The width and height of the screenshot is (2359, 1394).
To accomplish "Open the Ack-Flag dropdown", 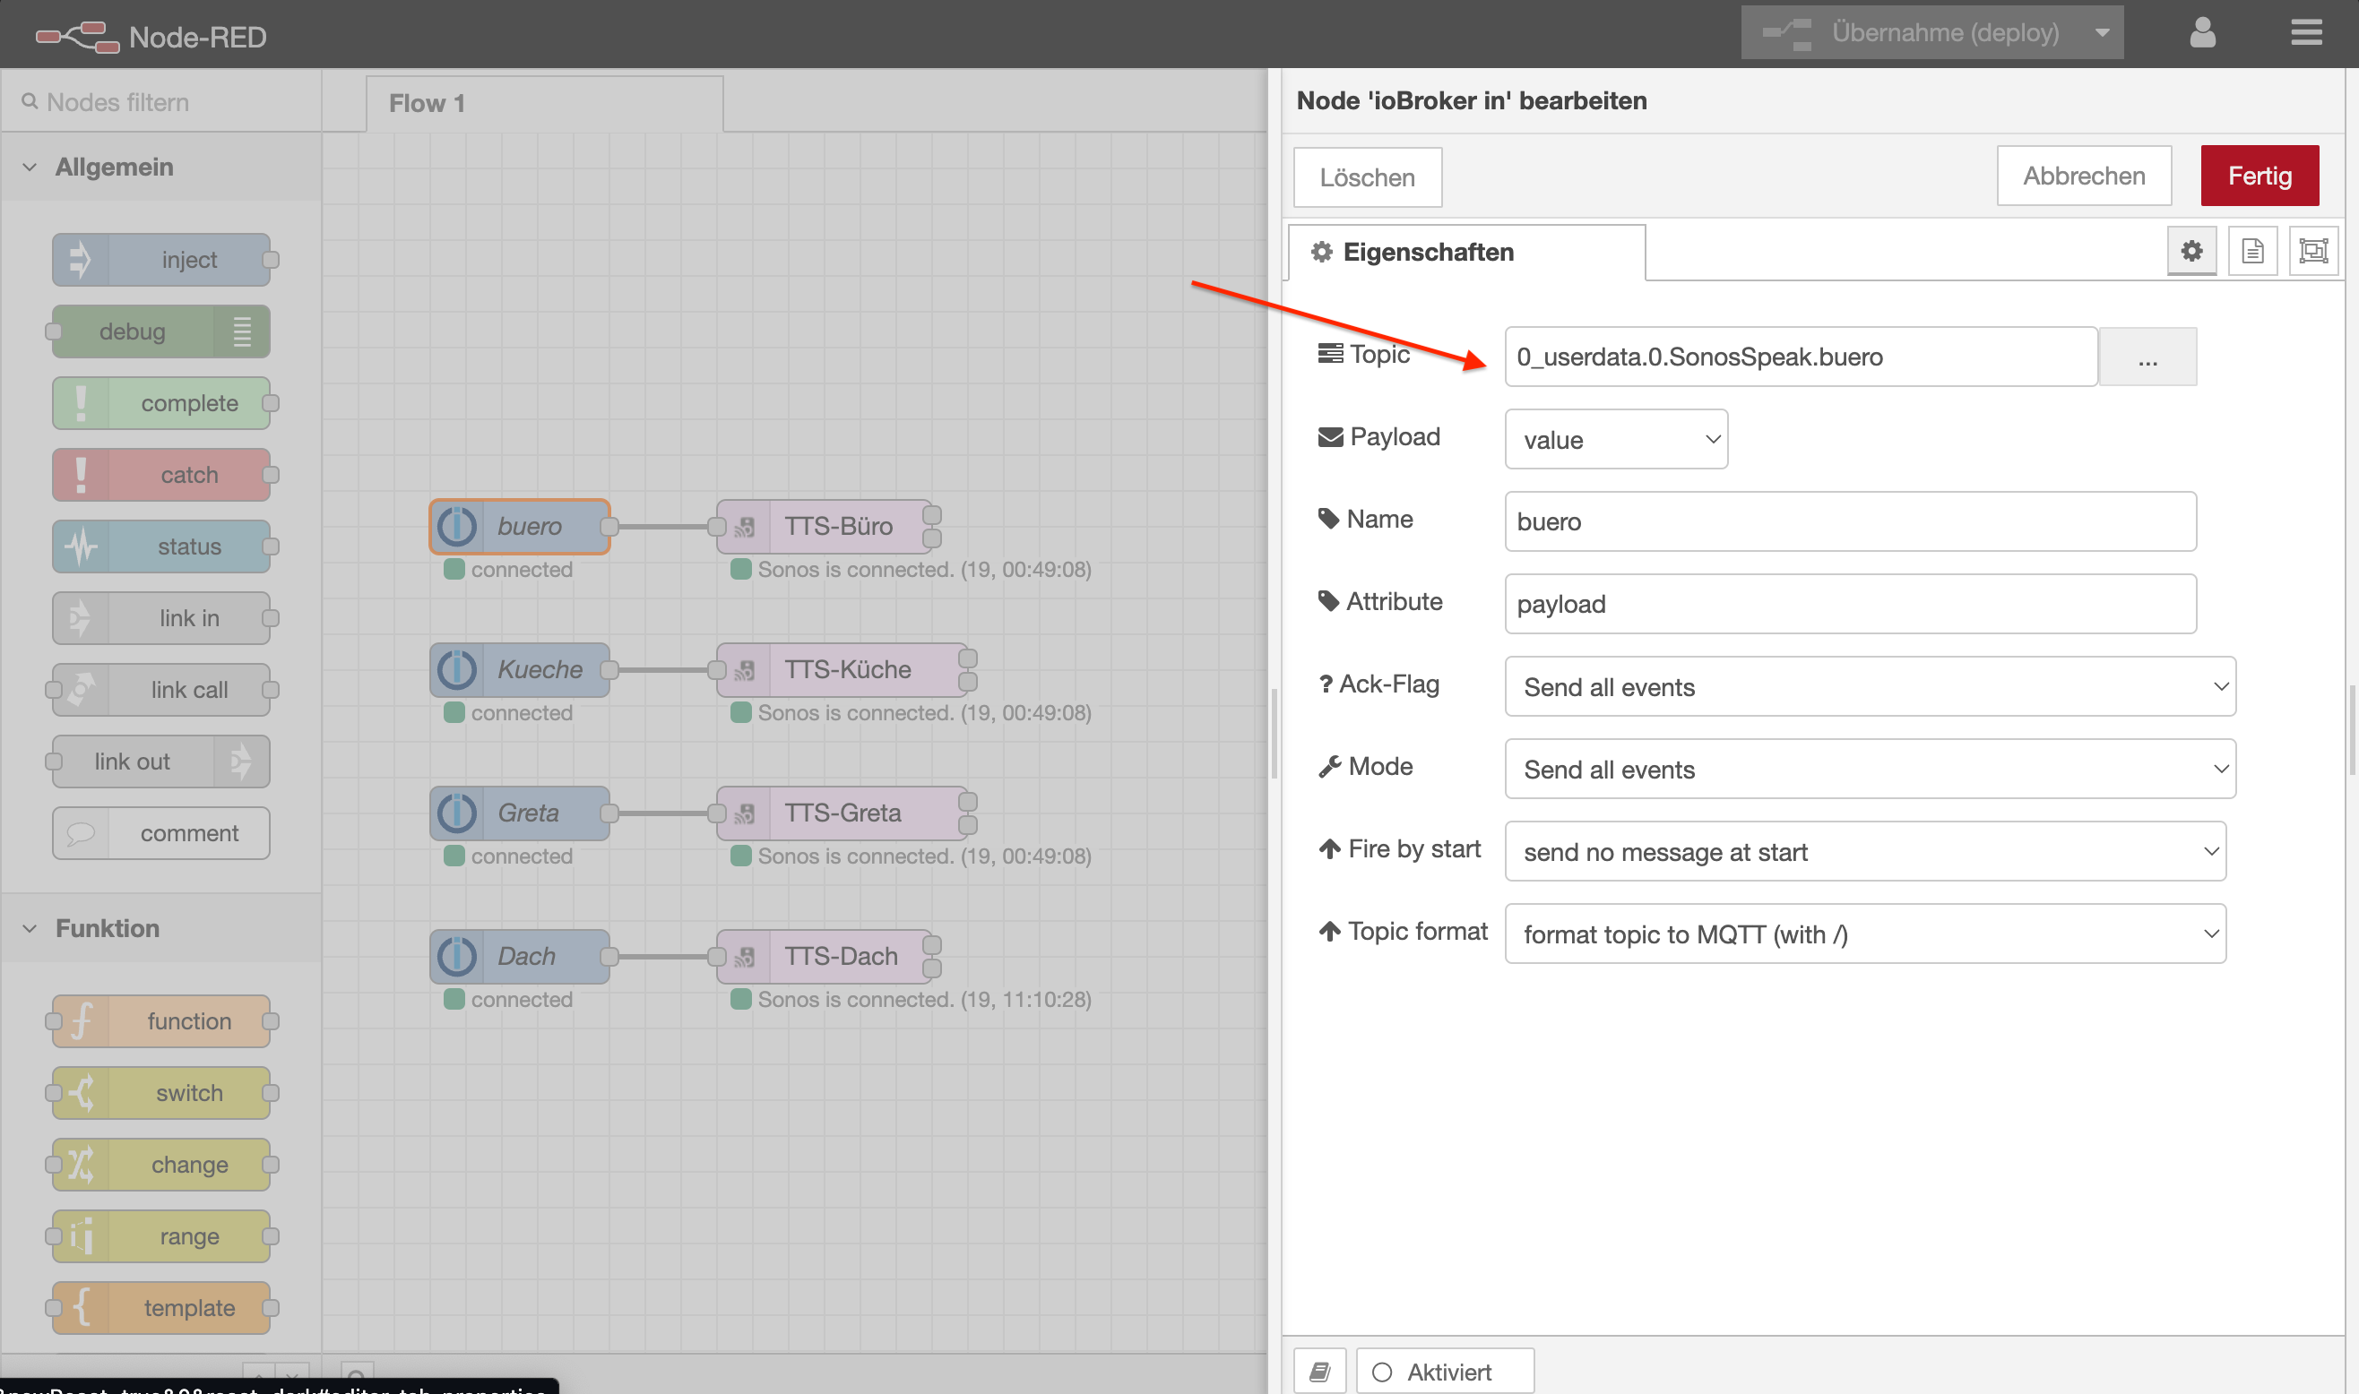I will 1869,686.
